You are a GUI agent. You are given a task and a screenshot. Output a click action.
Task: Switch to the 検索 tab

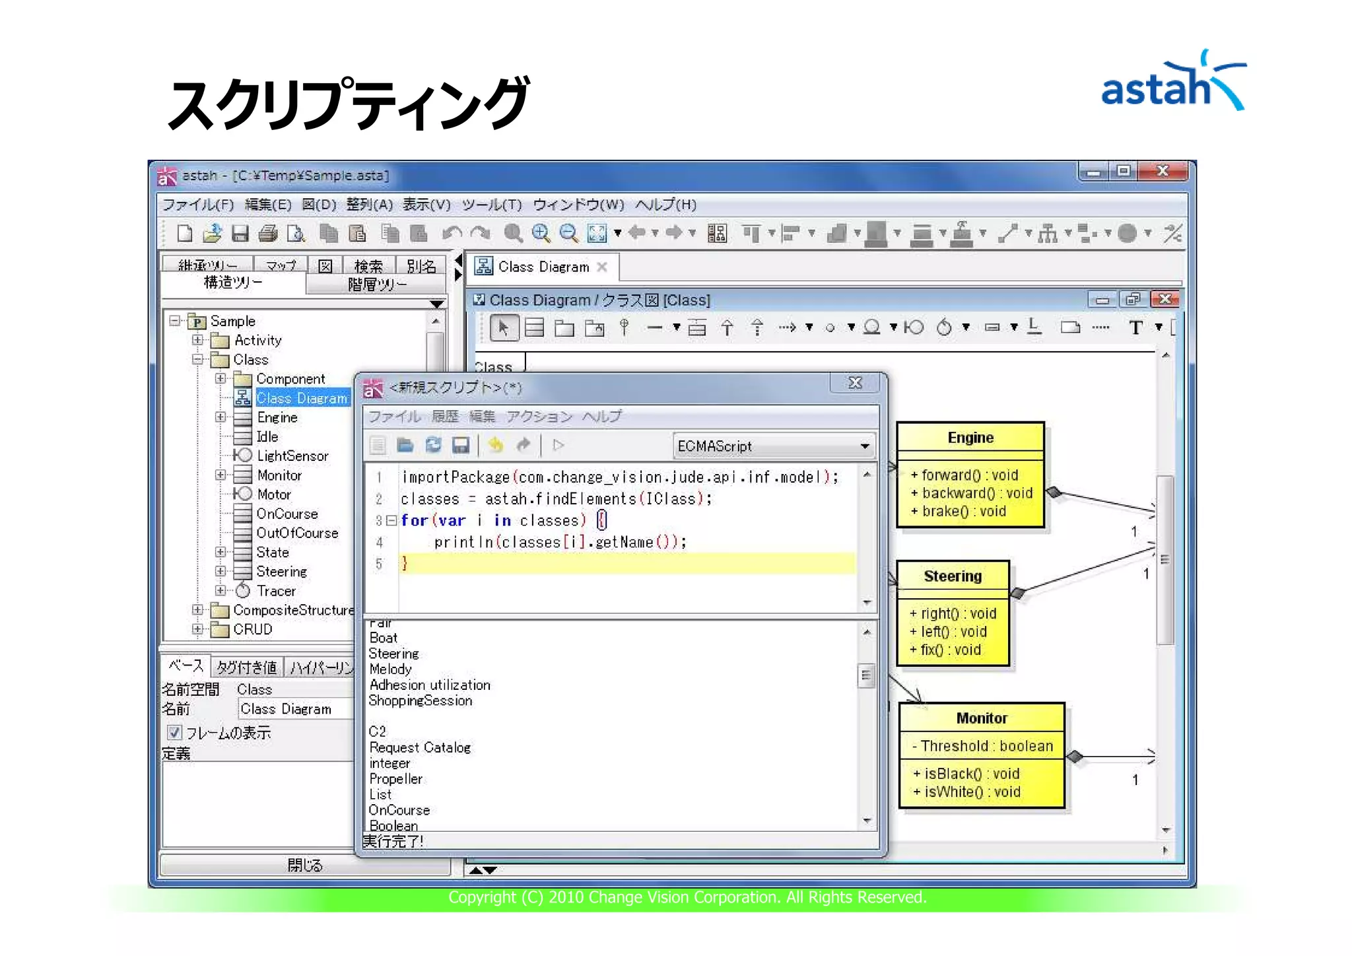pyautogui.click(x=368, y=265)
